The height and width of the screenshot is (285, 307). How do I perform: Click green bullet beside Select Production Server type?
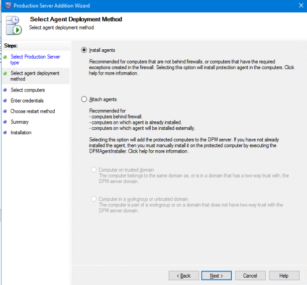click(5, 57)
